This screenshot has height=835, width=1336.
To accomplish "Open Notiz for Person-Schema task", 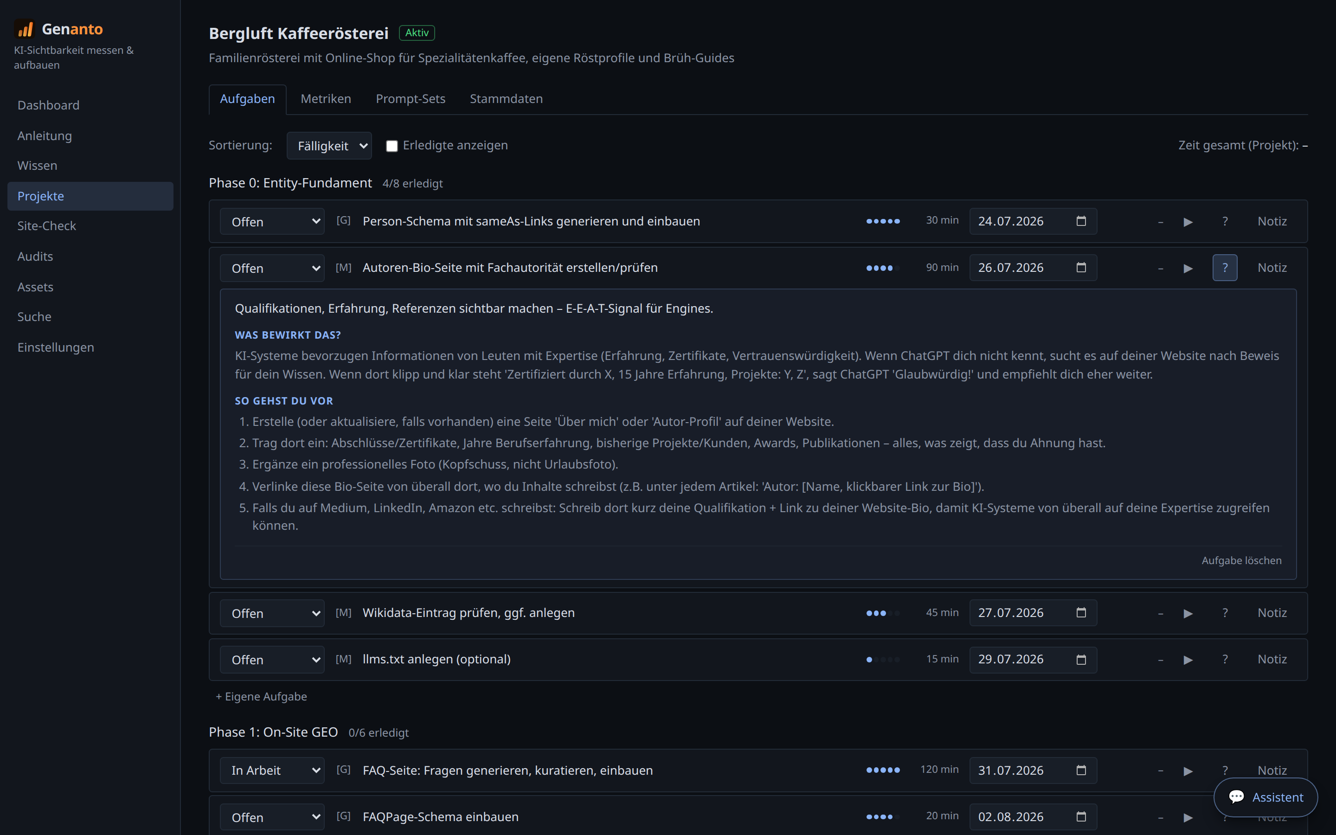I will pyautogui.click(x=1272, y=221).
